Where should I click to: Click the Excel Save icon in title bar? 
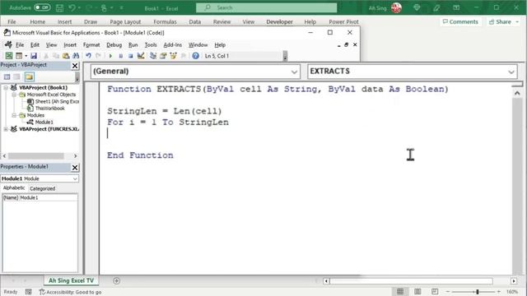[59, 7]
